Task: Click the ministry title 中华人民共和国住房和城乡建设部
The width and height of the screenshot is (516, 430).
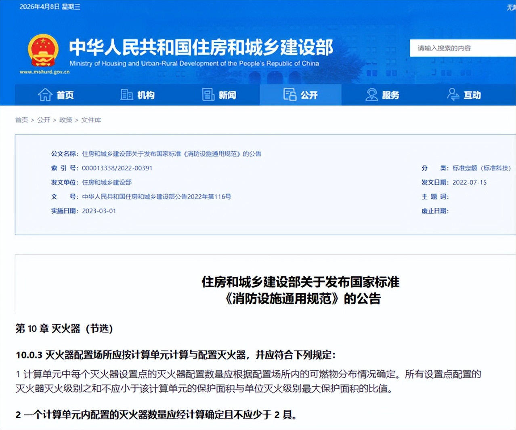Action: [x=201, y=48]
